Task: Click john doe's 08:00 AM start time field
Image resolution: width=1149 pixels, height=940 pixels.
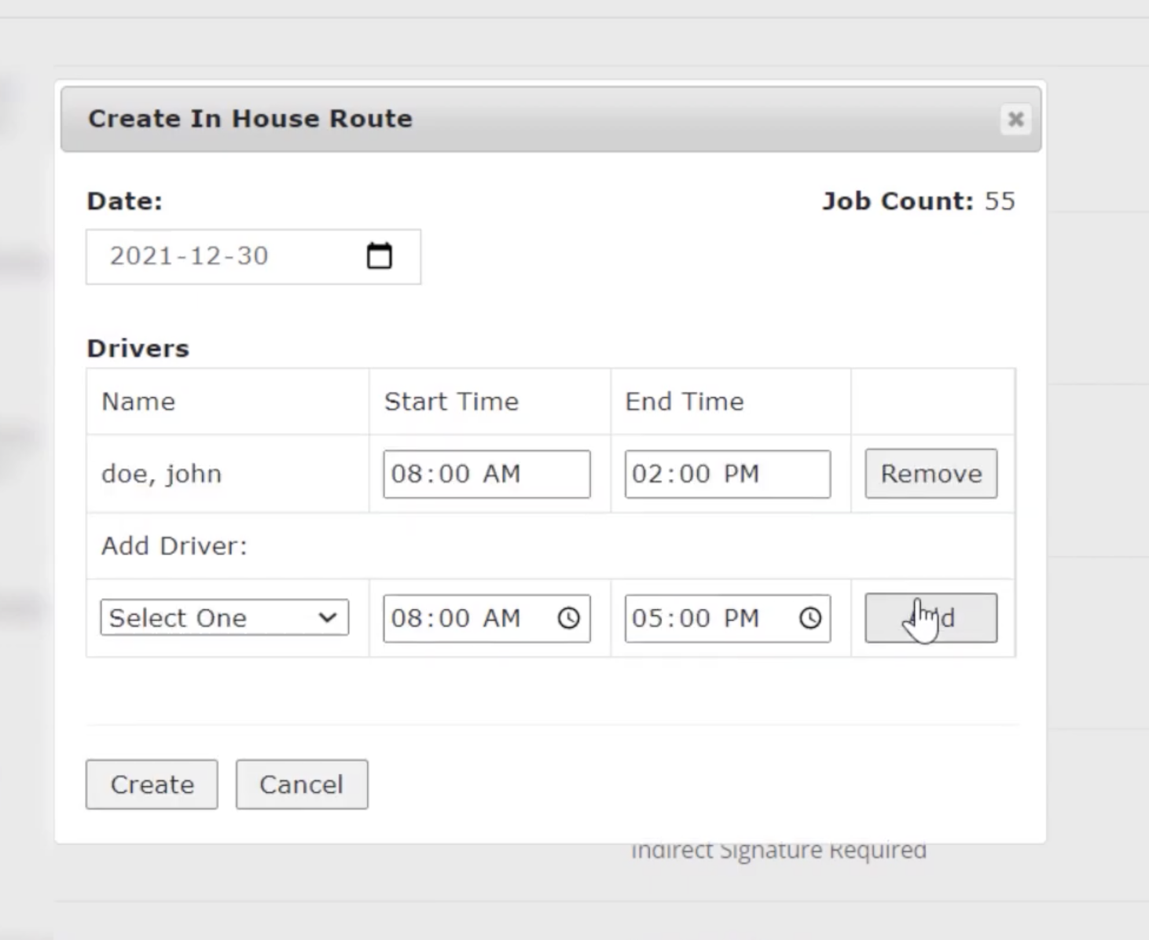Action: point(486,474)
